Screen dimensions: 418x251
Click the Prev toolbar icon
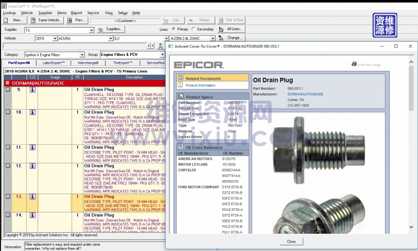point(69,20)
